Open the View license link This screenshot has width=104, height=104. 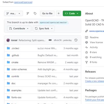click(x=96, y=42)
